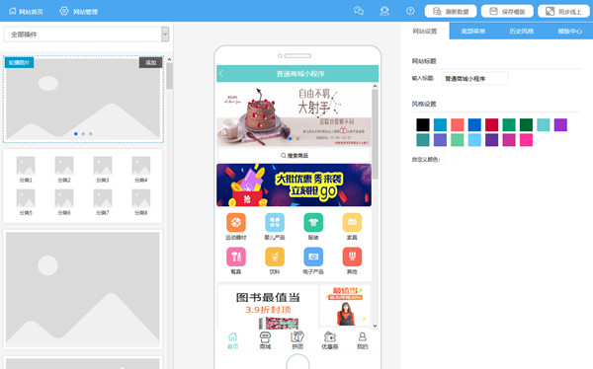Click the customer service headset icon
593x369 pixels.
pyautogui.click(x=384, y=11)
